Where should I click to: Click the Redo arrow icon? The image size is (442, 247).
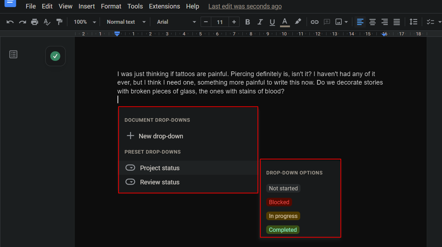point(22,22)
